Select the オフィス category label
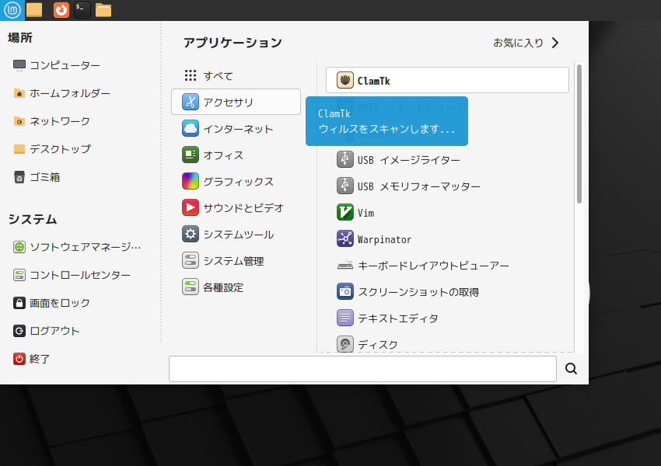This screenshot has width=661, height=466. point(223,155)
